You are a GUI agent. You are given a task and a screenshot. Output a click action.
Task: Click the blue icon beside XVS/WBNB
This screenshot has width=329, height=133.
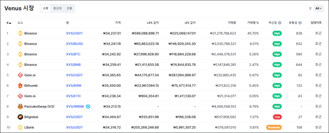(88, 107)
